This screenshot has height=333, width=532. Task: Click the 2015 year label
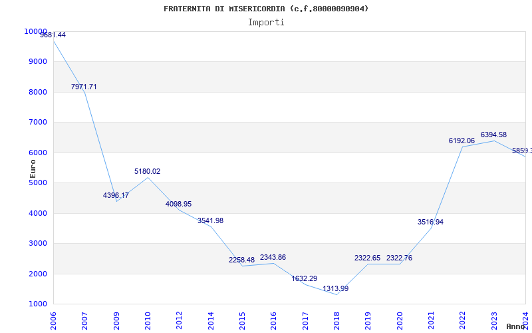pos(242,321)
